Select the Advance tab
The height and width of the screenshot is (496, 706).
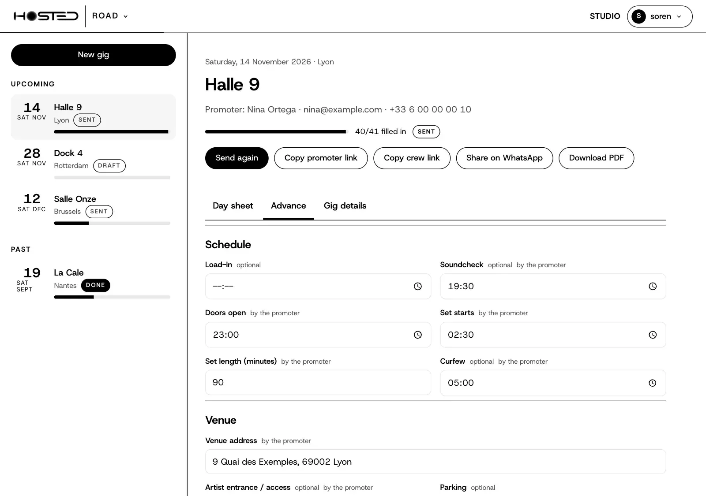pyautogui.click(x=288, y=206)
